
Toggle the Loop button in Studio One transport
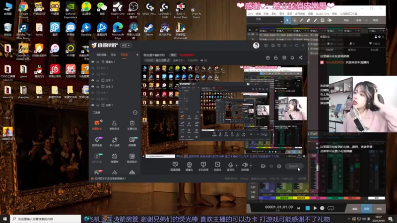click(x=331, y=208)
